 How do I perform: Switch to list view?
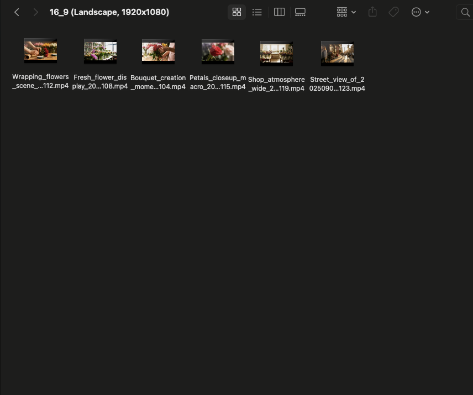click(x=257, y=12)
